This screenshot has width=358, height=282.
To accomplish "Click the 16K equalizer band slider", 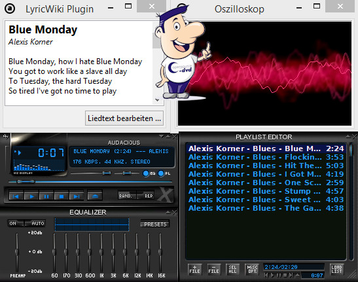I will click(x=160, y=252).
